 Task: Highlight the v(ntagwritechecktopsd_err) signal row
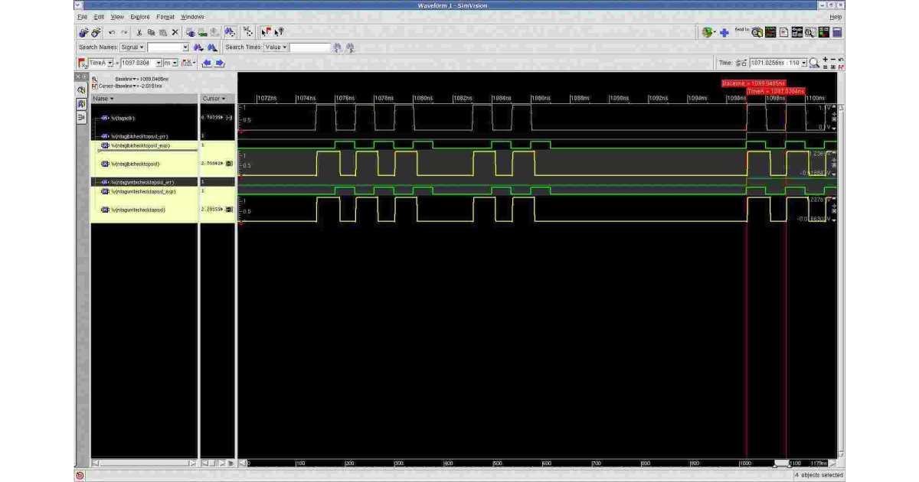coord(146,181)
